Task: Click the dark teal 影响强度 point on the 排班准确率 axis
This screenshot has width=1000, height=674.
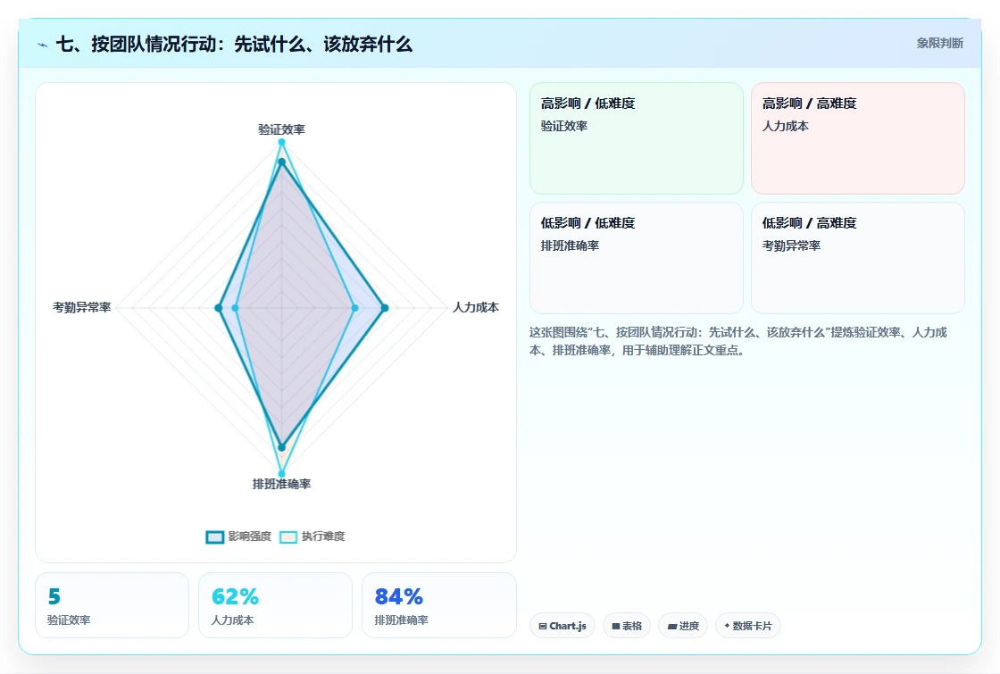Action: pos(281,447)
